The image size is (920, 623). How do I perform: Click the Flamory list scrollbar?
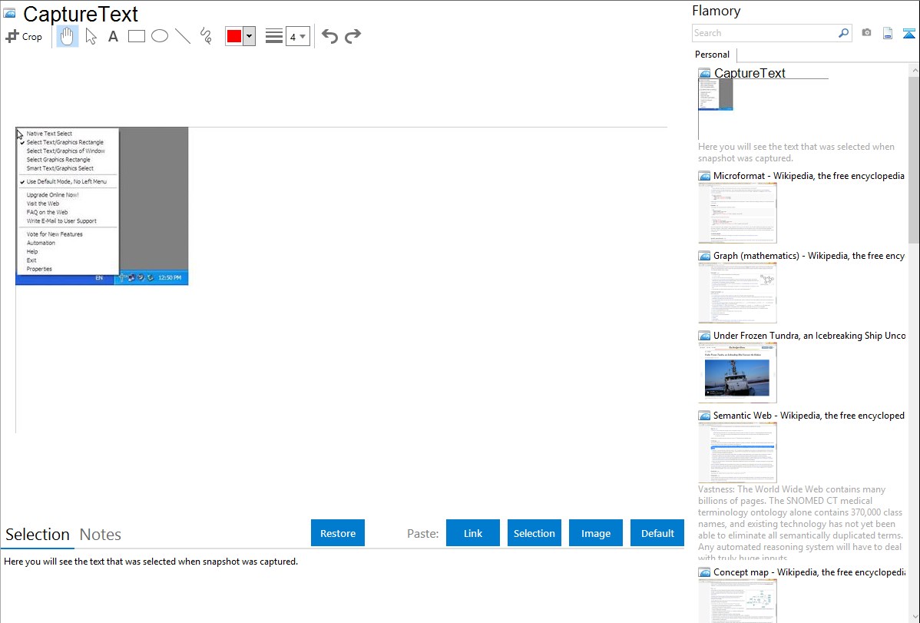pyautogui.click(x=914, y=160)
